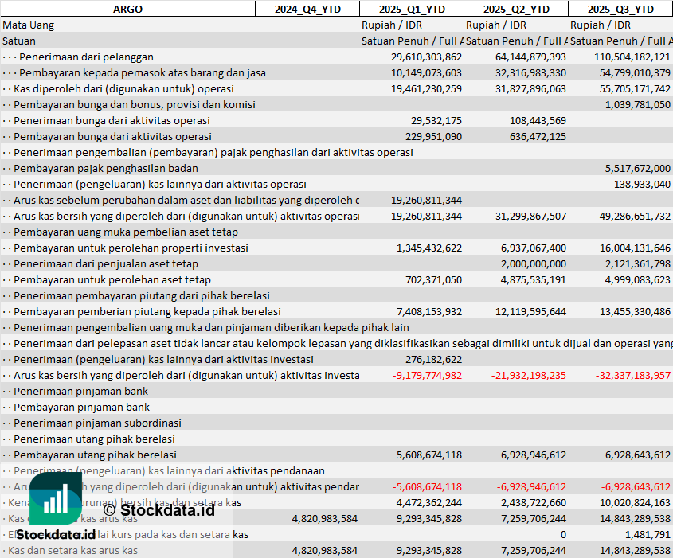Image resolution: width=673 pixels, height=558 pixels.
Task: Click the value 138,933,040
Action: [642, 184]
